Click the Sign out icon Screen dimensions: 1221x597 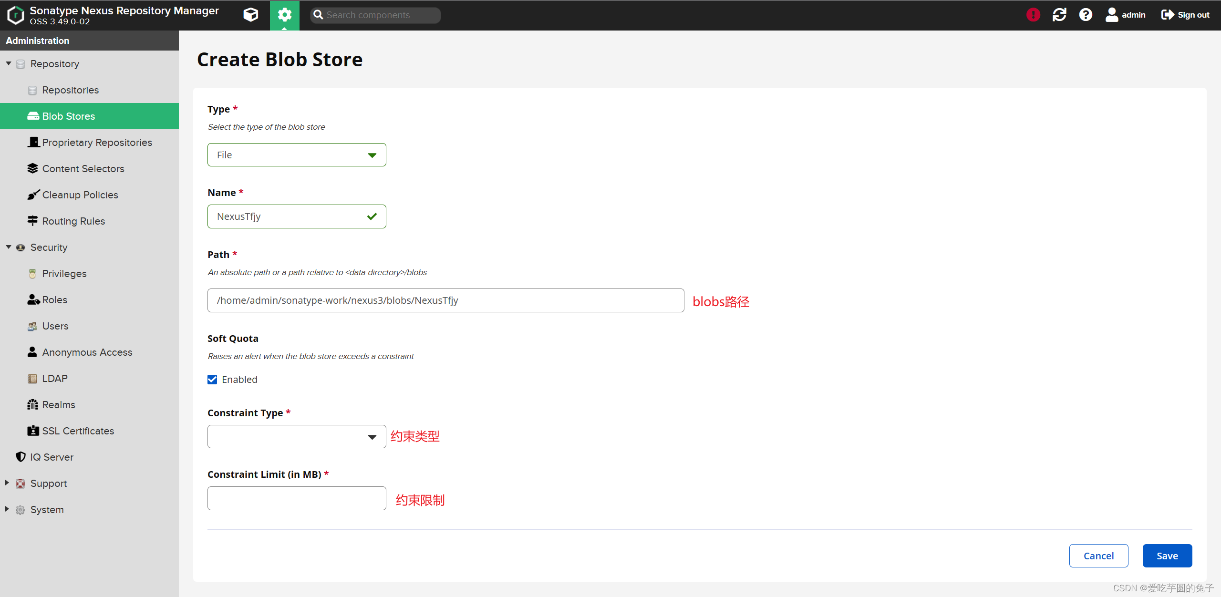click(1168, 15)
